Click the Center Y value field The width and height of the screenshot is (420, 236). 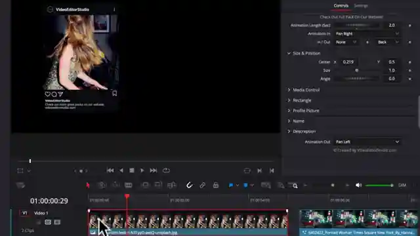click(x=391, y=62)
